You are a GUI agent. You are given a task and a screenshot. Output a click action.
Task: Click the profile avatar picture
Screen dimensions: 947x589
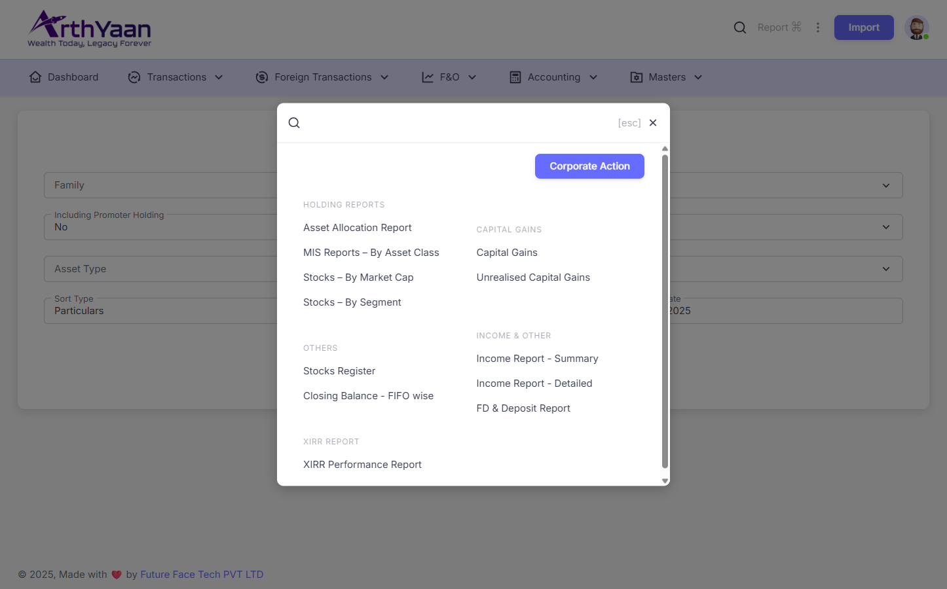[916, 27]
